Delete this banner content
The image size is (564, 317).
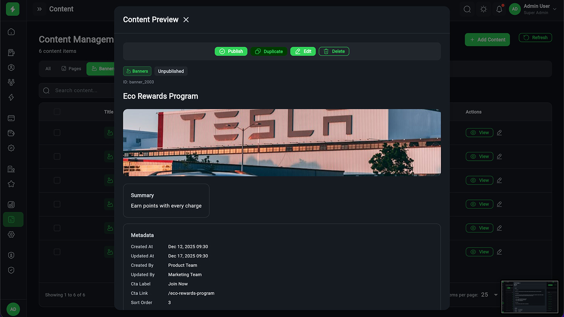tap(334, 52)
